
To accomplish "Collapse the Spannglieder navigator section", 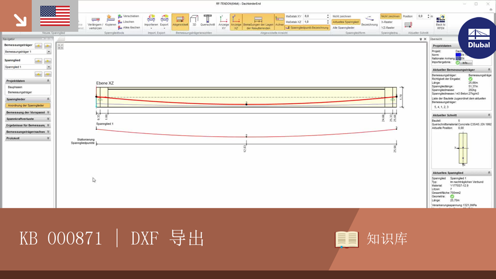I will click(x=48, y=99).
